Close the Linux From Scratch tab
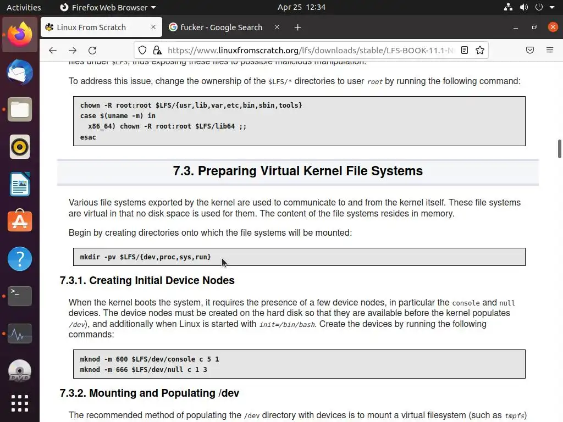563x422 pixels. (x=153, y=27)
